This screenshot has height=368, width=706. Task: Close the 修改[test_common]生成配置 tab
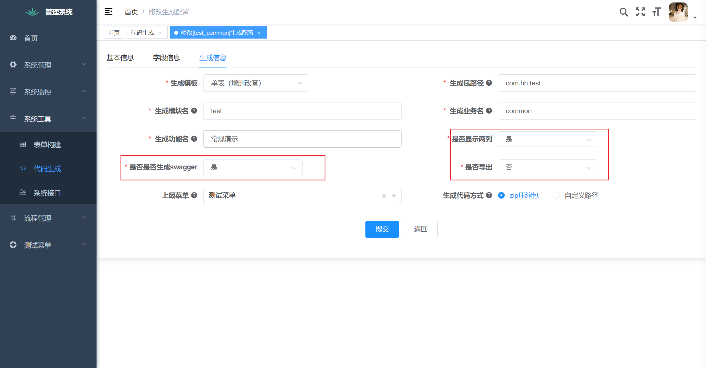[259, 33]
